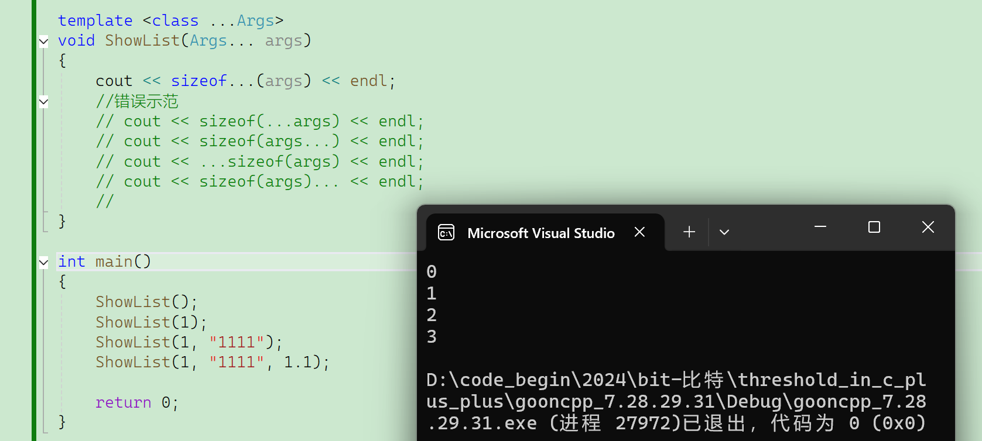The image size is (982, 441).
Task: Click console output line '0'
Action: (432, 272)
